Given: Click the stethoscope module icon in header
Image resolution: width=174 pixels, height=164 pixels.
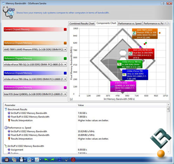Looking at the screenshot, I should (9, 12).
